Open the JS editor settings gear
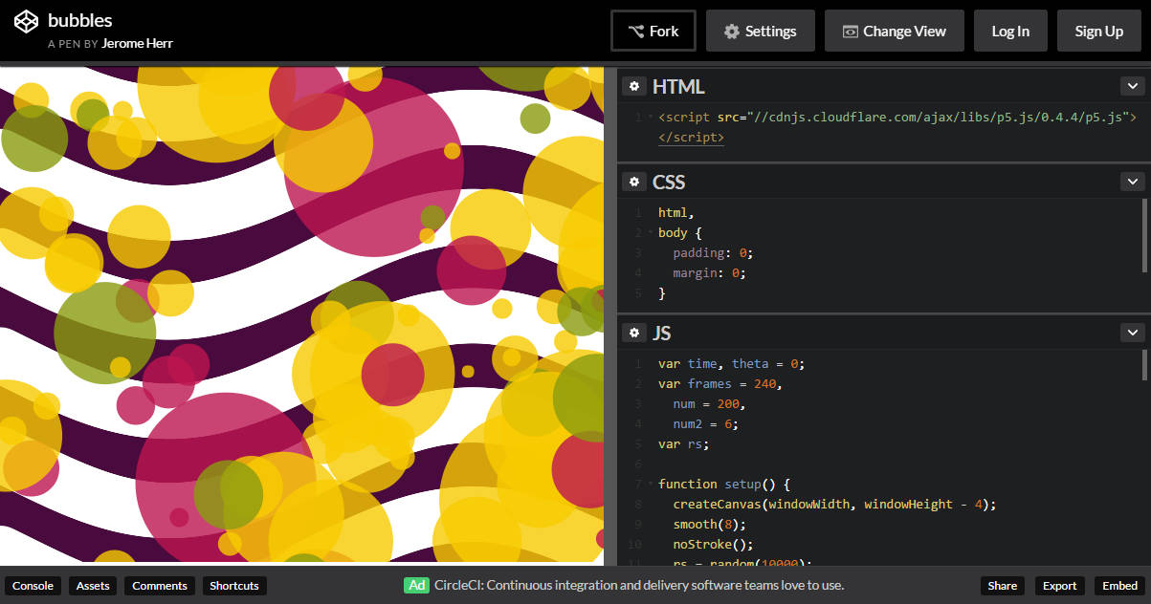The image size is (1151, 604). tap(633, 333)
